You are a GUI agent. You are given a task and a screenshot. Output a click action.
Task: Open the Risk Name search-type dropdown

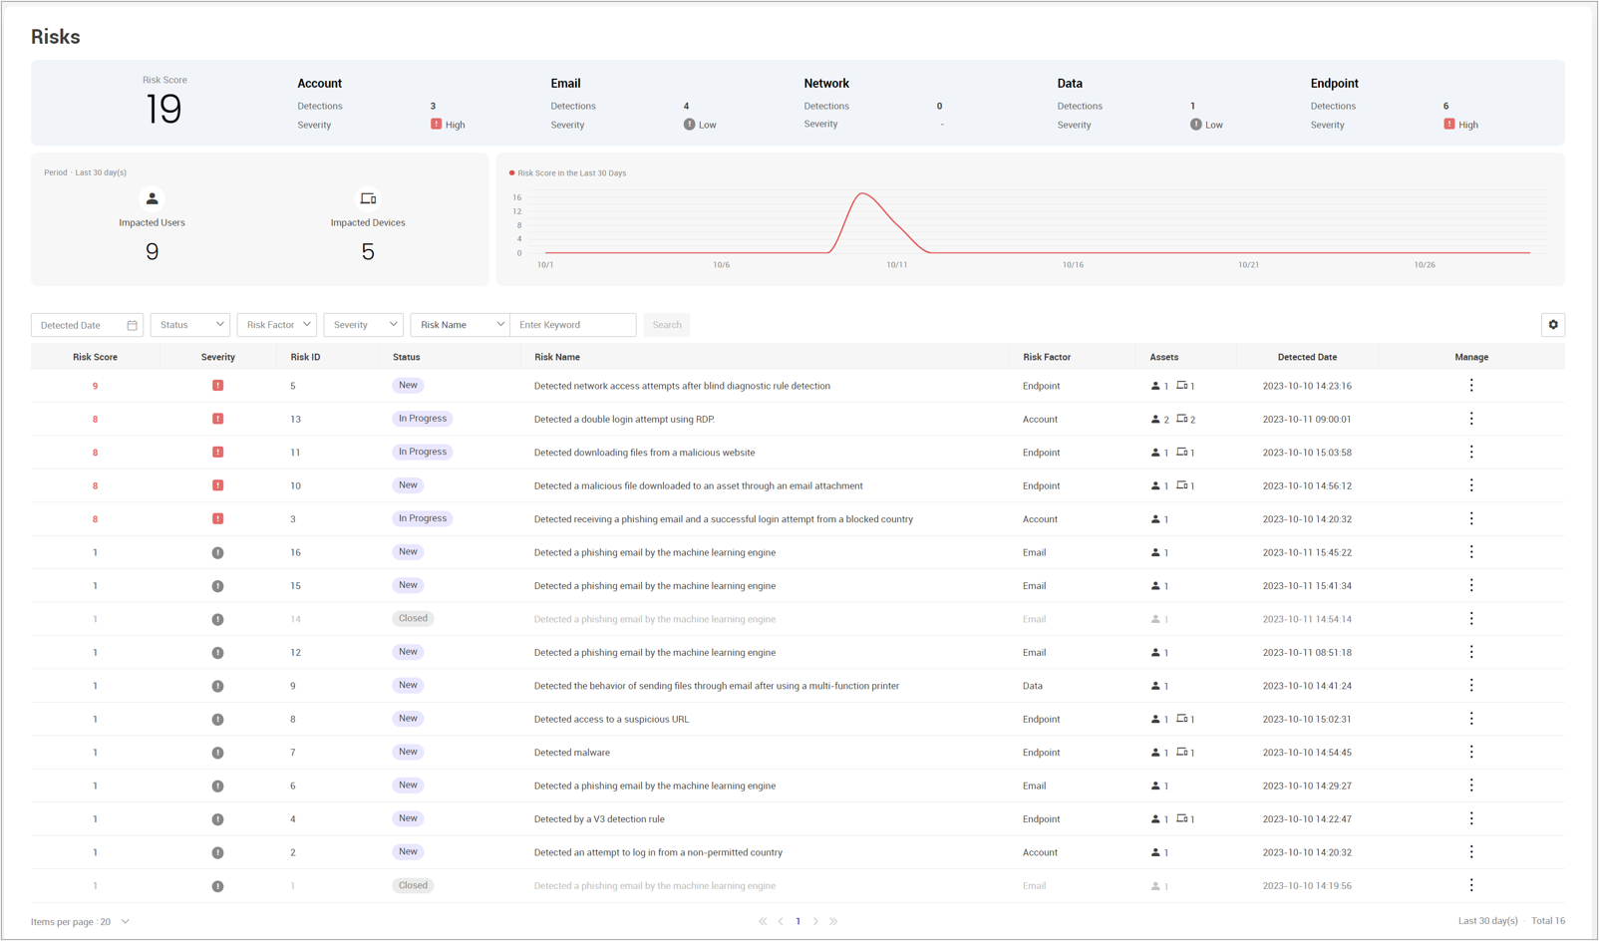point(461,325)
